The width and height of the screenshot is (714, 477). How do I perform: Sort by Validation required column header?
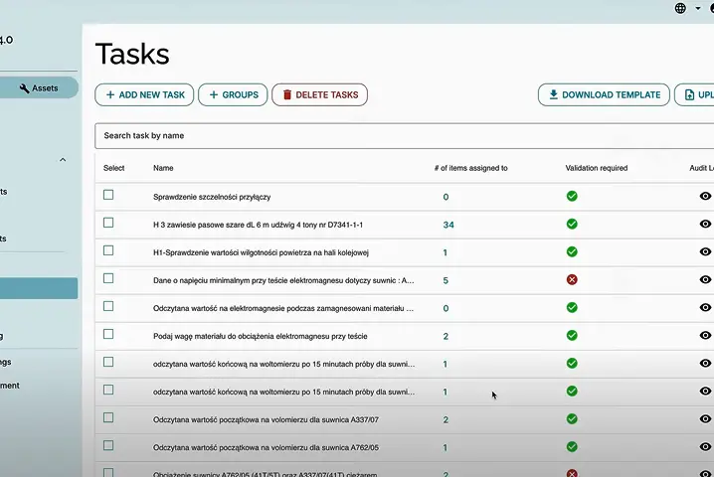point(596,168)
